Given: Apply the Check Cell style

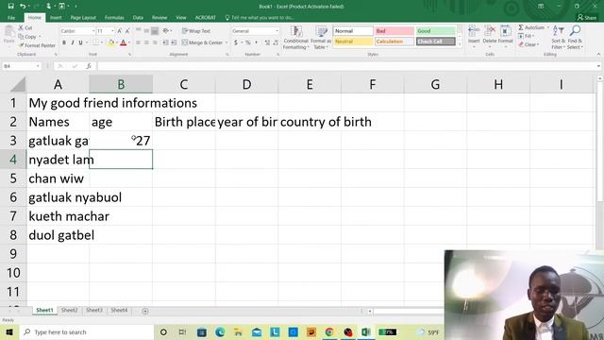Looking at the screenshot, I should (436, 42).
